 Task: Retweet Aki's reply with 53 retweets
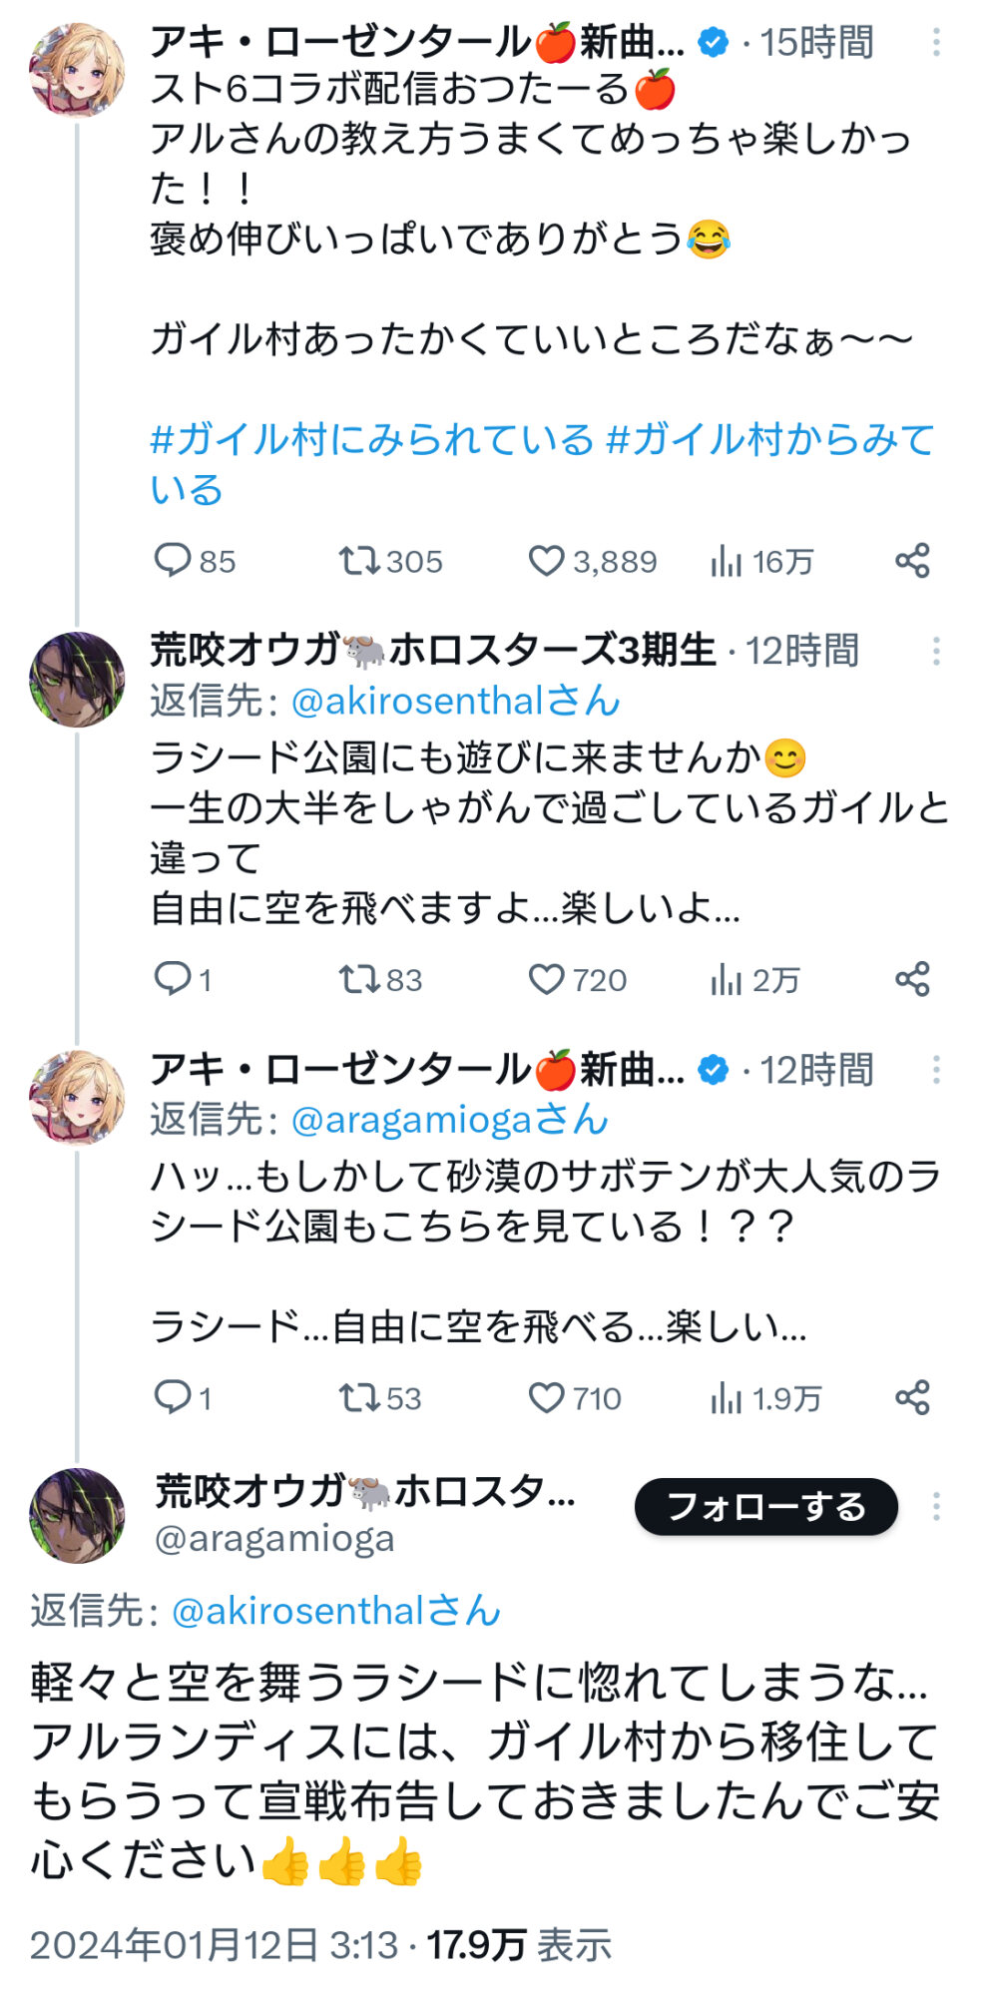[x=359, y=1398]
